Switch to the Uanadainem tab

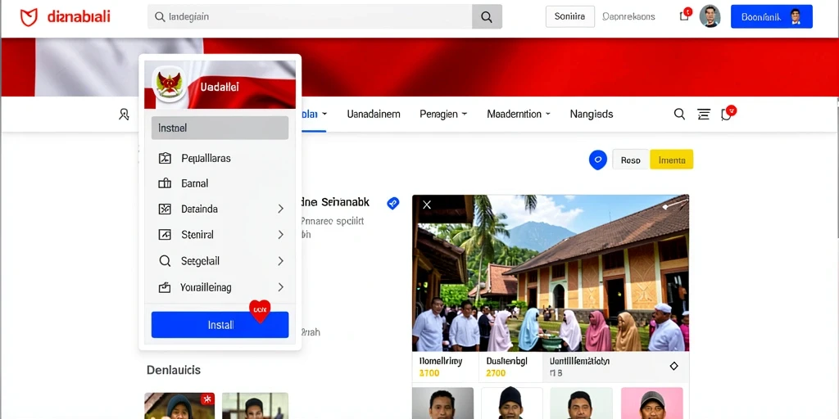click(374, 114)
